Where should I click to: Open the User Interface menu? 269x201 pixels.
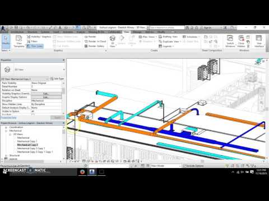(259, 41)
